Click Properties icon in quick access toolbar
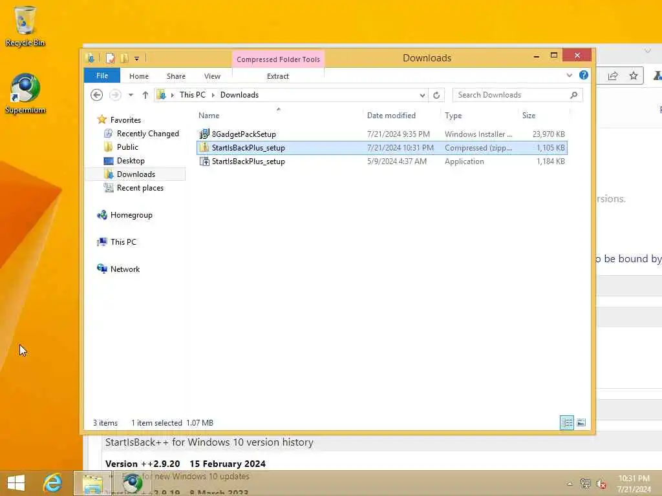The image size is (662, 496). tap(110, 57)
